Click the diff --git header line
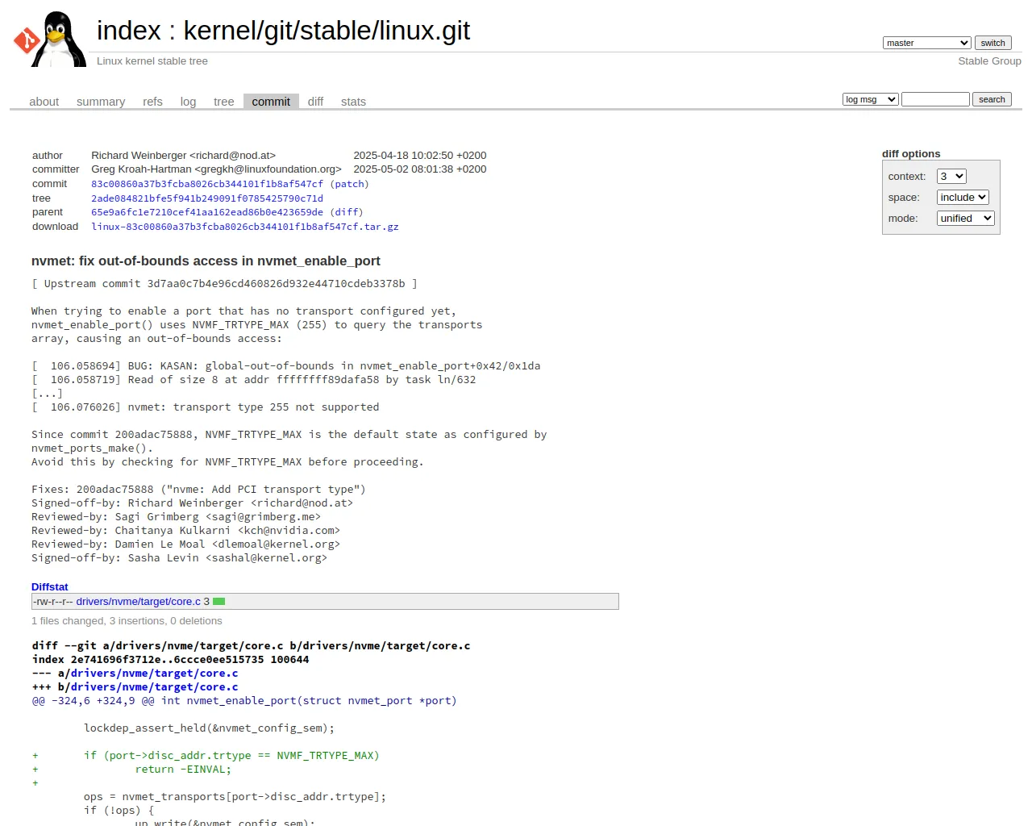 tap(251, 645)
